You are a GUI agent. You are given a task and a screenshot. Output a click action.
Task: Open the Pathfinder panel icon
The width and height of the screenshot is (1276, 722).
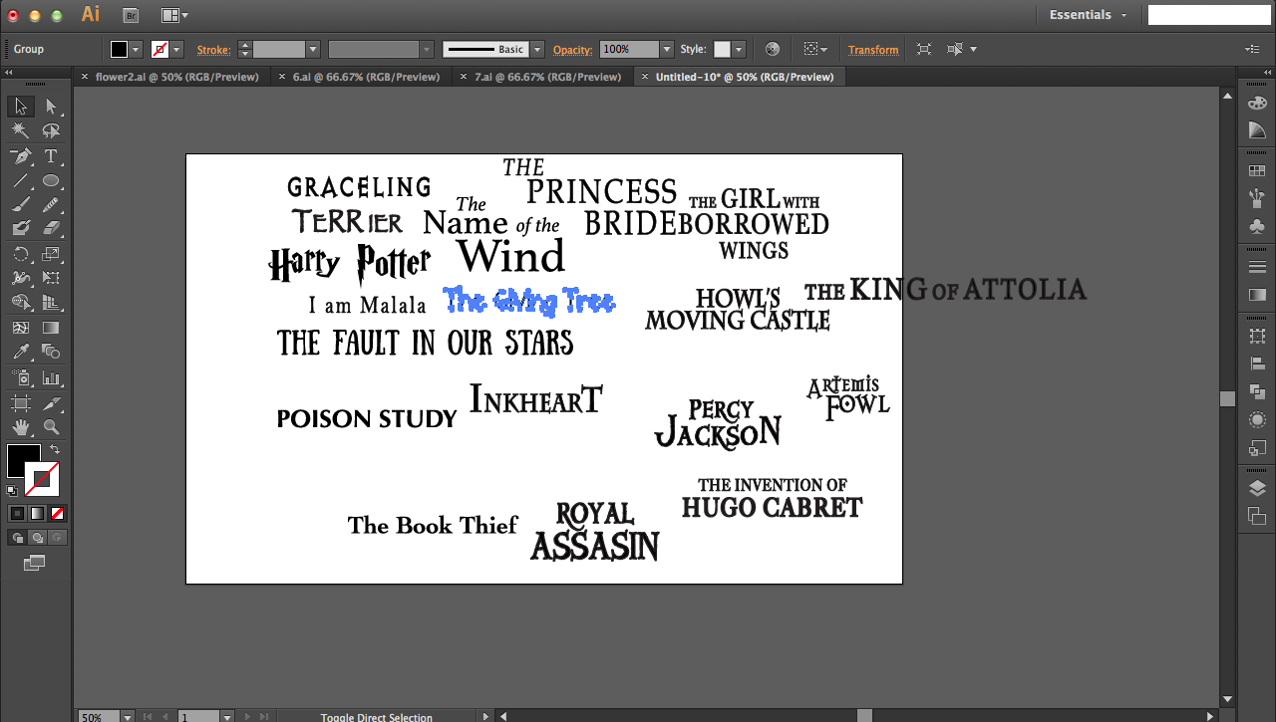pyautogui.click(x=1257, y=391)
